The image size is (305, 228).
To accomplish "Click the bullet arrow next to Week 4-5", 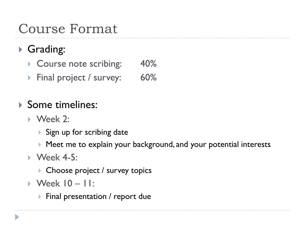I will click(x=29, y=158).
